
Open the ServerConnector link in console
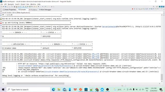tap(109, 27)
